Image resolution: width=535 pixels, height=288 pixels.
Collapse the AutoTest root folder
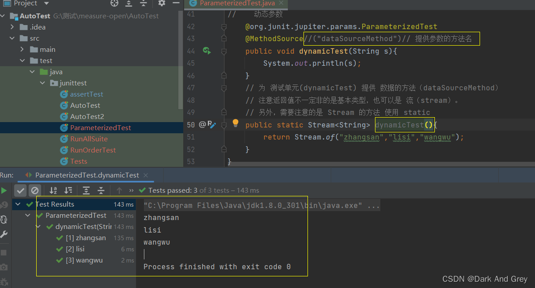coord(3,16)
